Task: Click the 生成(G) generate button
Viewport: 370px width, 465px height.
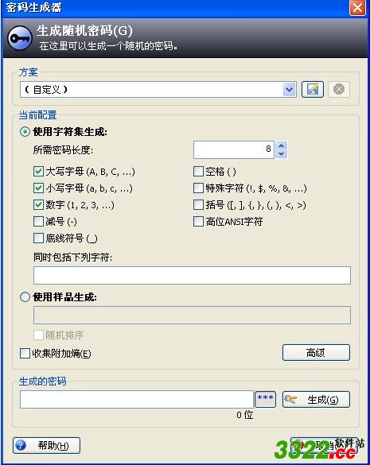Action: point(316,400)
